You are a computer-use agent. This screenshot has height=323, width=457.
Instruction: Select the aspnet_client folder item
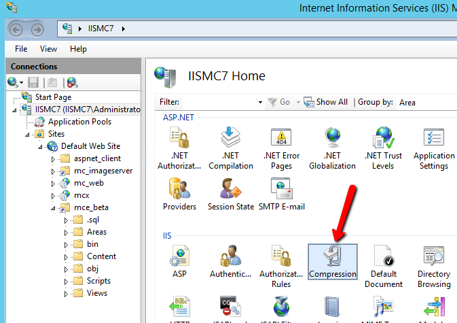97,158
